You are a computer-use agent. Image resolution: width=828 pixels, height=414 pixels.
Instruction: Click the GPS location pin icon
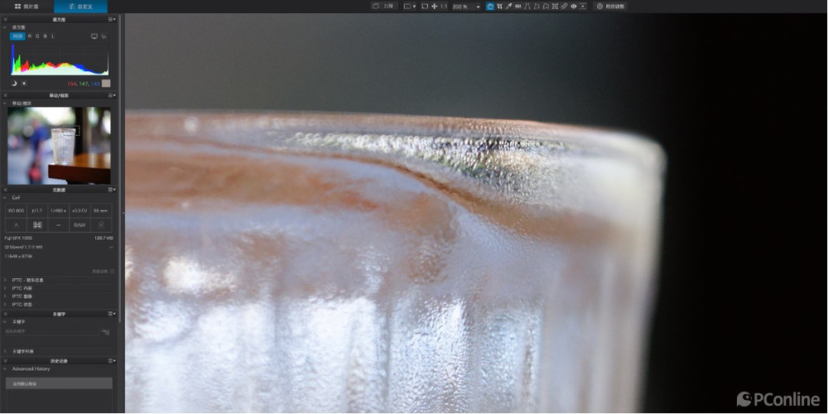(x=101, y=225)
